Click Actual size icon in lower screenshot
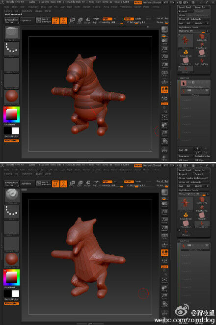The height and width of the screenshot is (325, 216). click(164, 220)
